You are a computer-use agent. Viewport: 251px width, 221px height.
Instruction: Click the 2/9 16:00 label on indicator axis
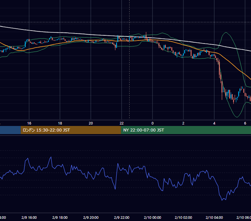click(x=29, y=217)
